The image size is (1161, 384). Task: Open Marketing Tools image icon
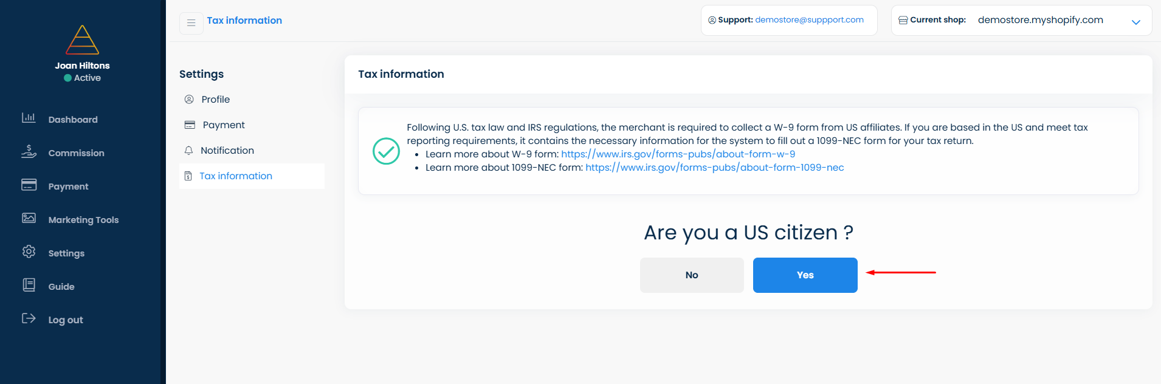coord(29,218)
